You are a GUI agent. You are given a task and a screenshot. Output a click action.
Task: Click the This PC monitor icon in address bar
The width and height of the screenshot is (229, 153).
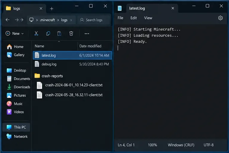point(31,19)
